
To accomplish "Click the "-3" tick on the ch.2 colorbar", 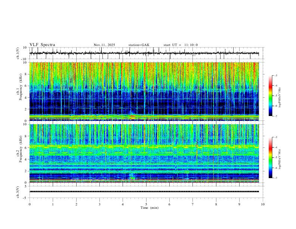I will (275, 137).
